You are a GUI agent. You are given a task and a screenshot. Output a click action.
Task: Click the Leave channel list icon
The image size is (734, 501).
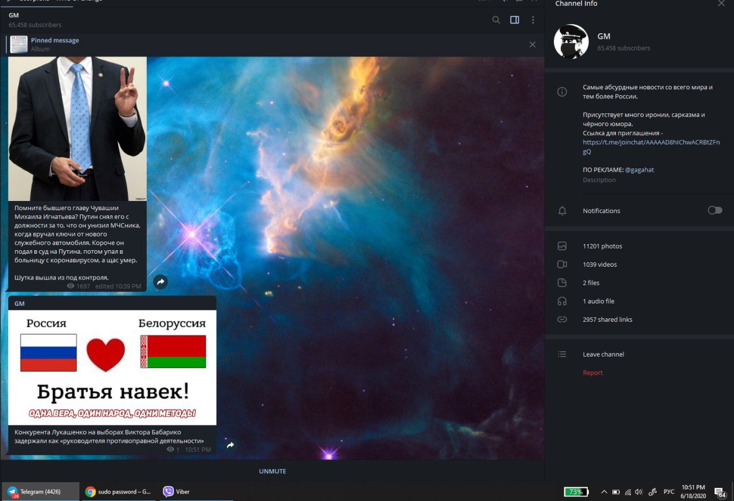pos(562,354)
